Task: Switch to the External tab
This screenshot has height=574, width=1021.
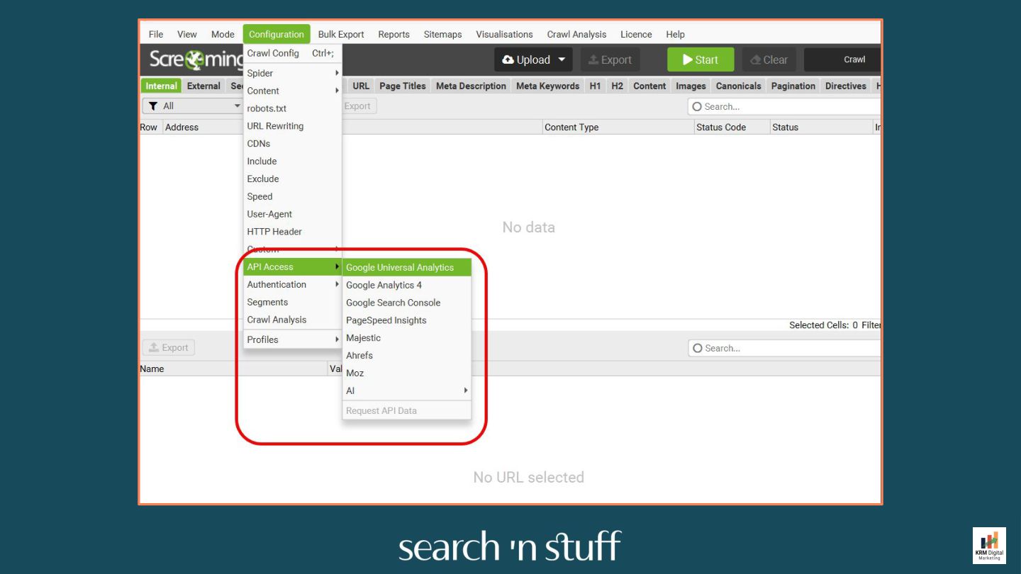Action: click(x=203, y=86)
